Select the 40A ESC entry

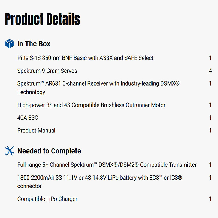coord(28,118)
